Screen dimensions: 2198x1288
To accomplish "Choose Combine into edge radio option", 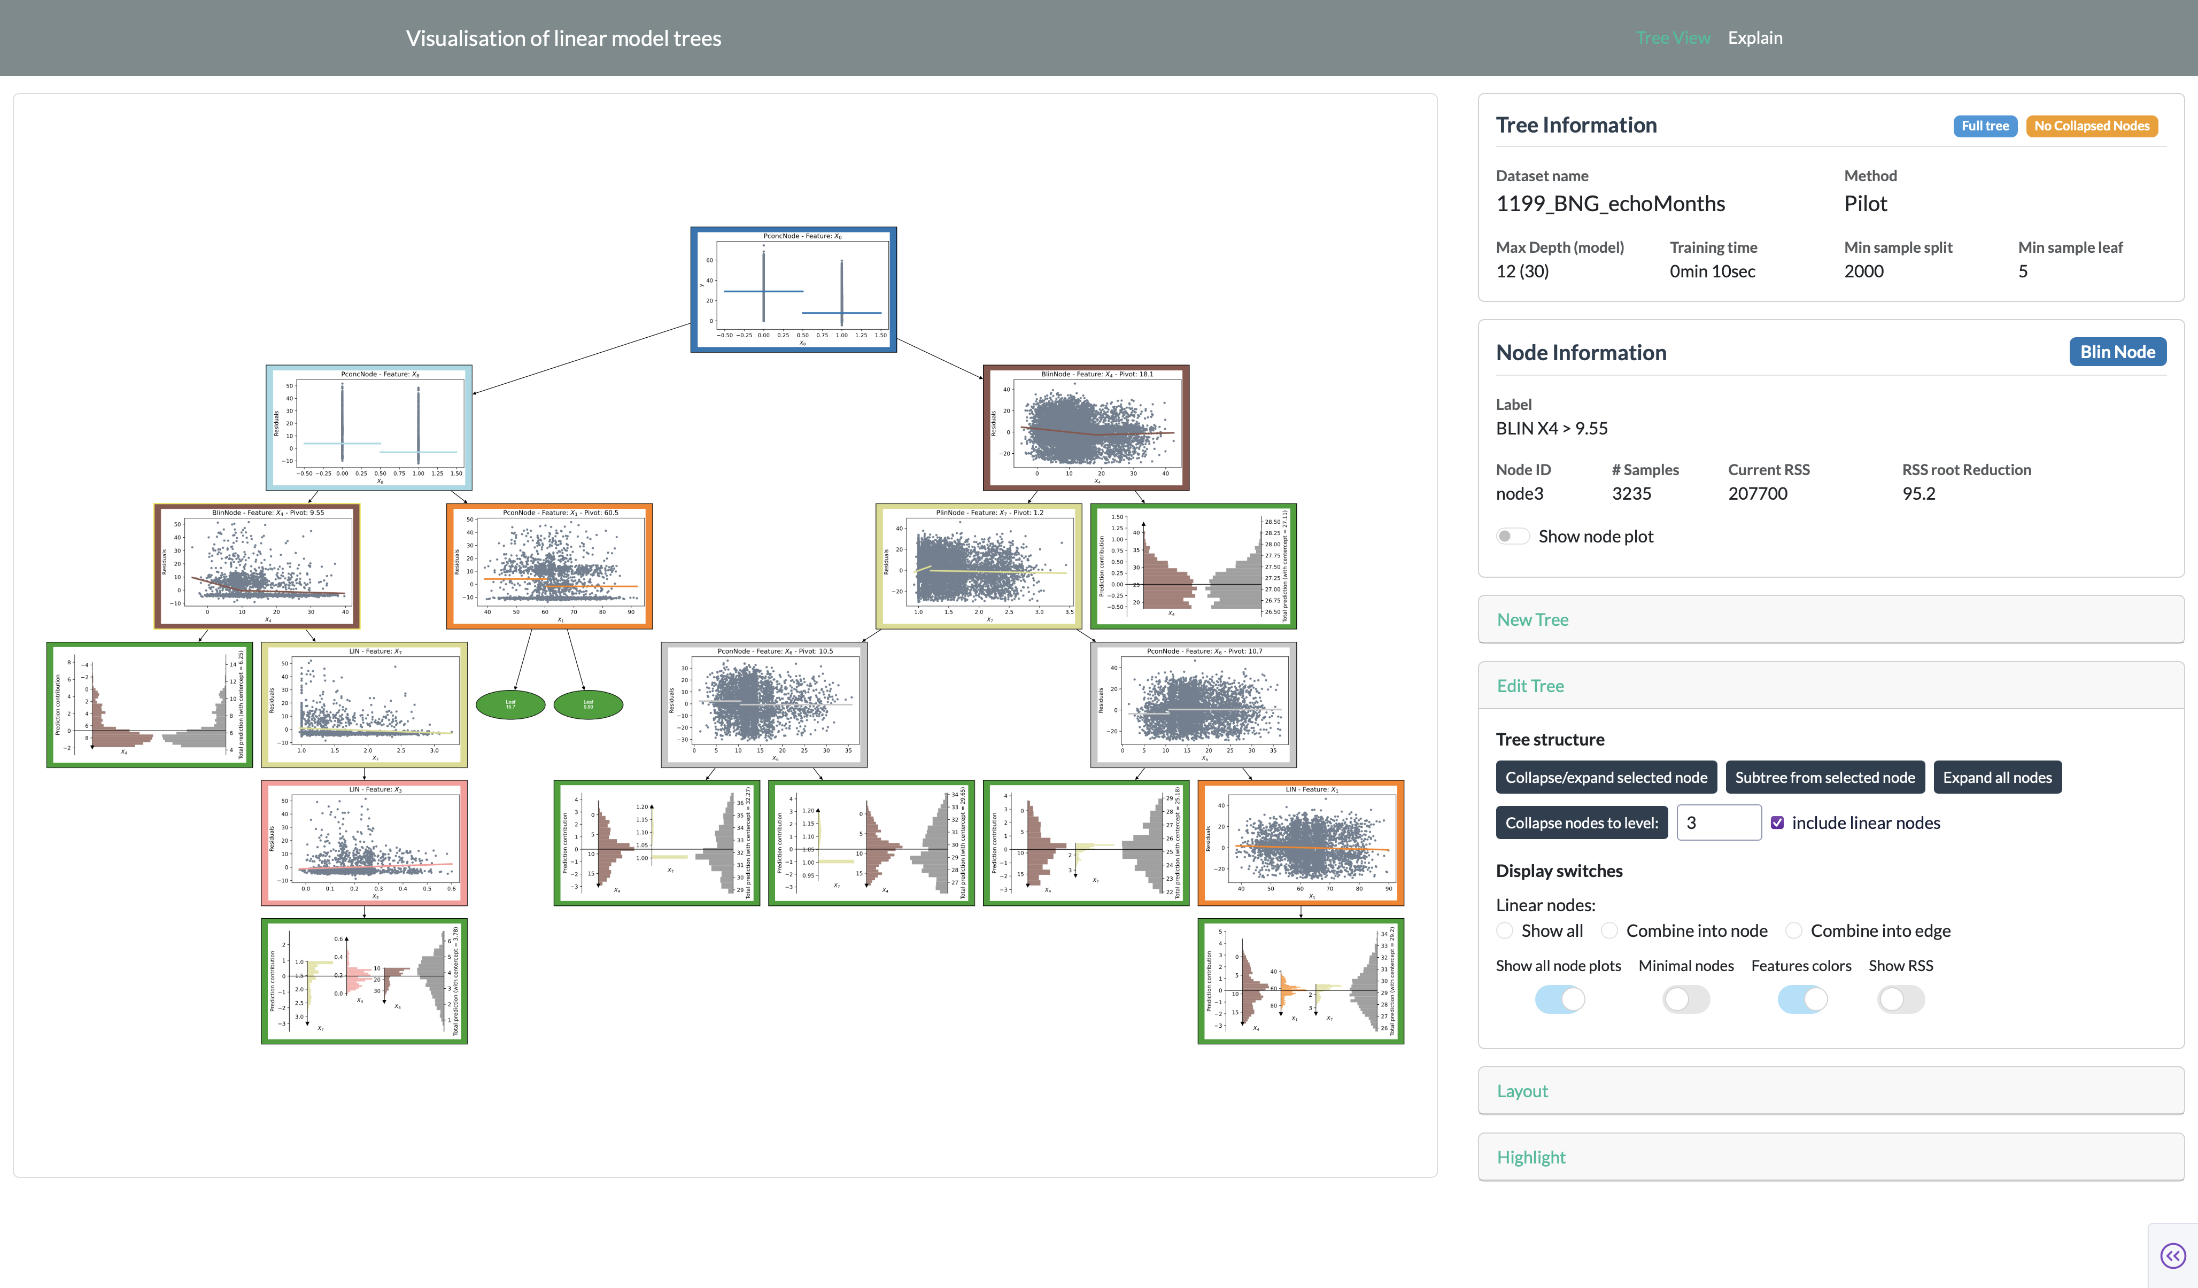I will pos(1793,930).
